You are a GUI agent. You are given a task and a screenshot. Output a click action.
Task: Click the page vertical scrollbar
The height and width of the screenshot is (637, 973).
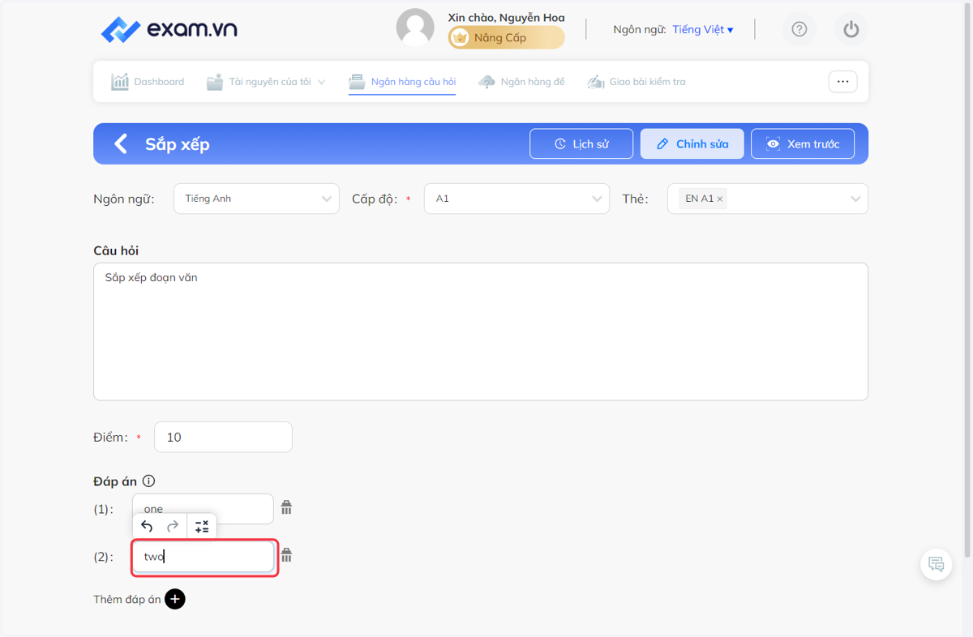tap(967, 280)
